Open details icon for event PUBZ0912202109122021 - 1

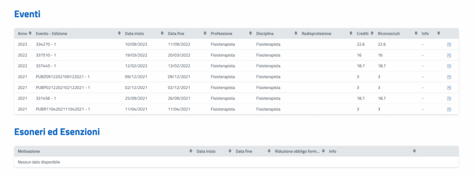(x=449, y=77)
